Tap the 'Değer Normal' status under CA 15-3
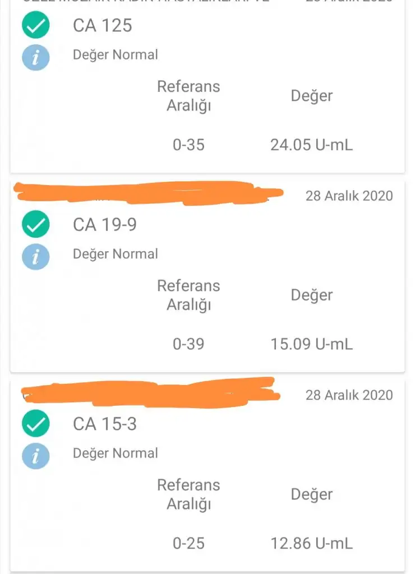 [116, 453]
